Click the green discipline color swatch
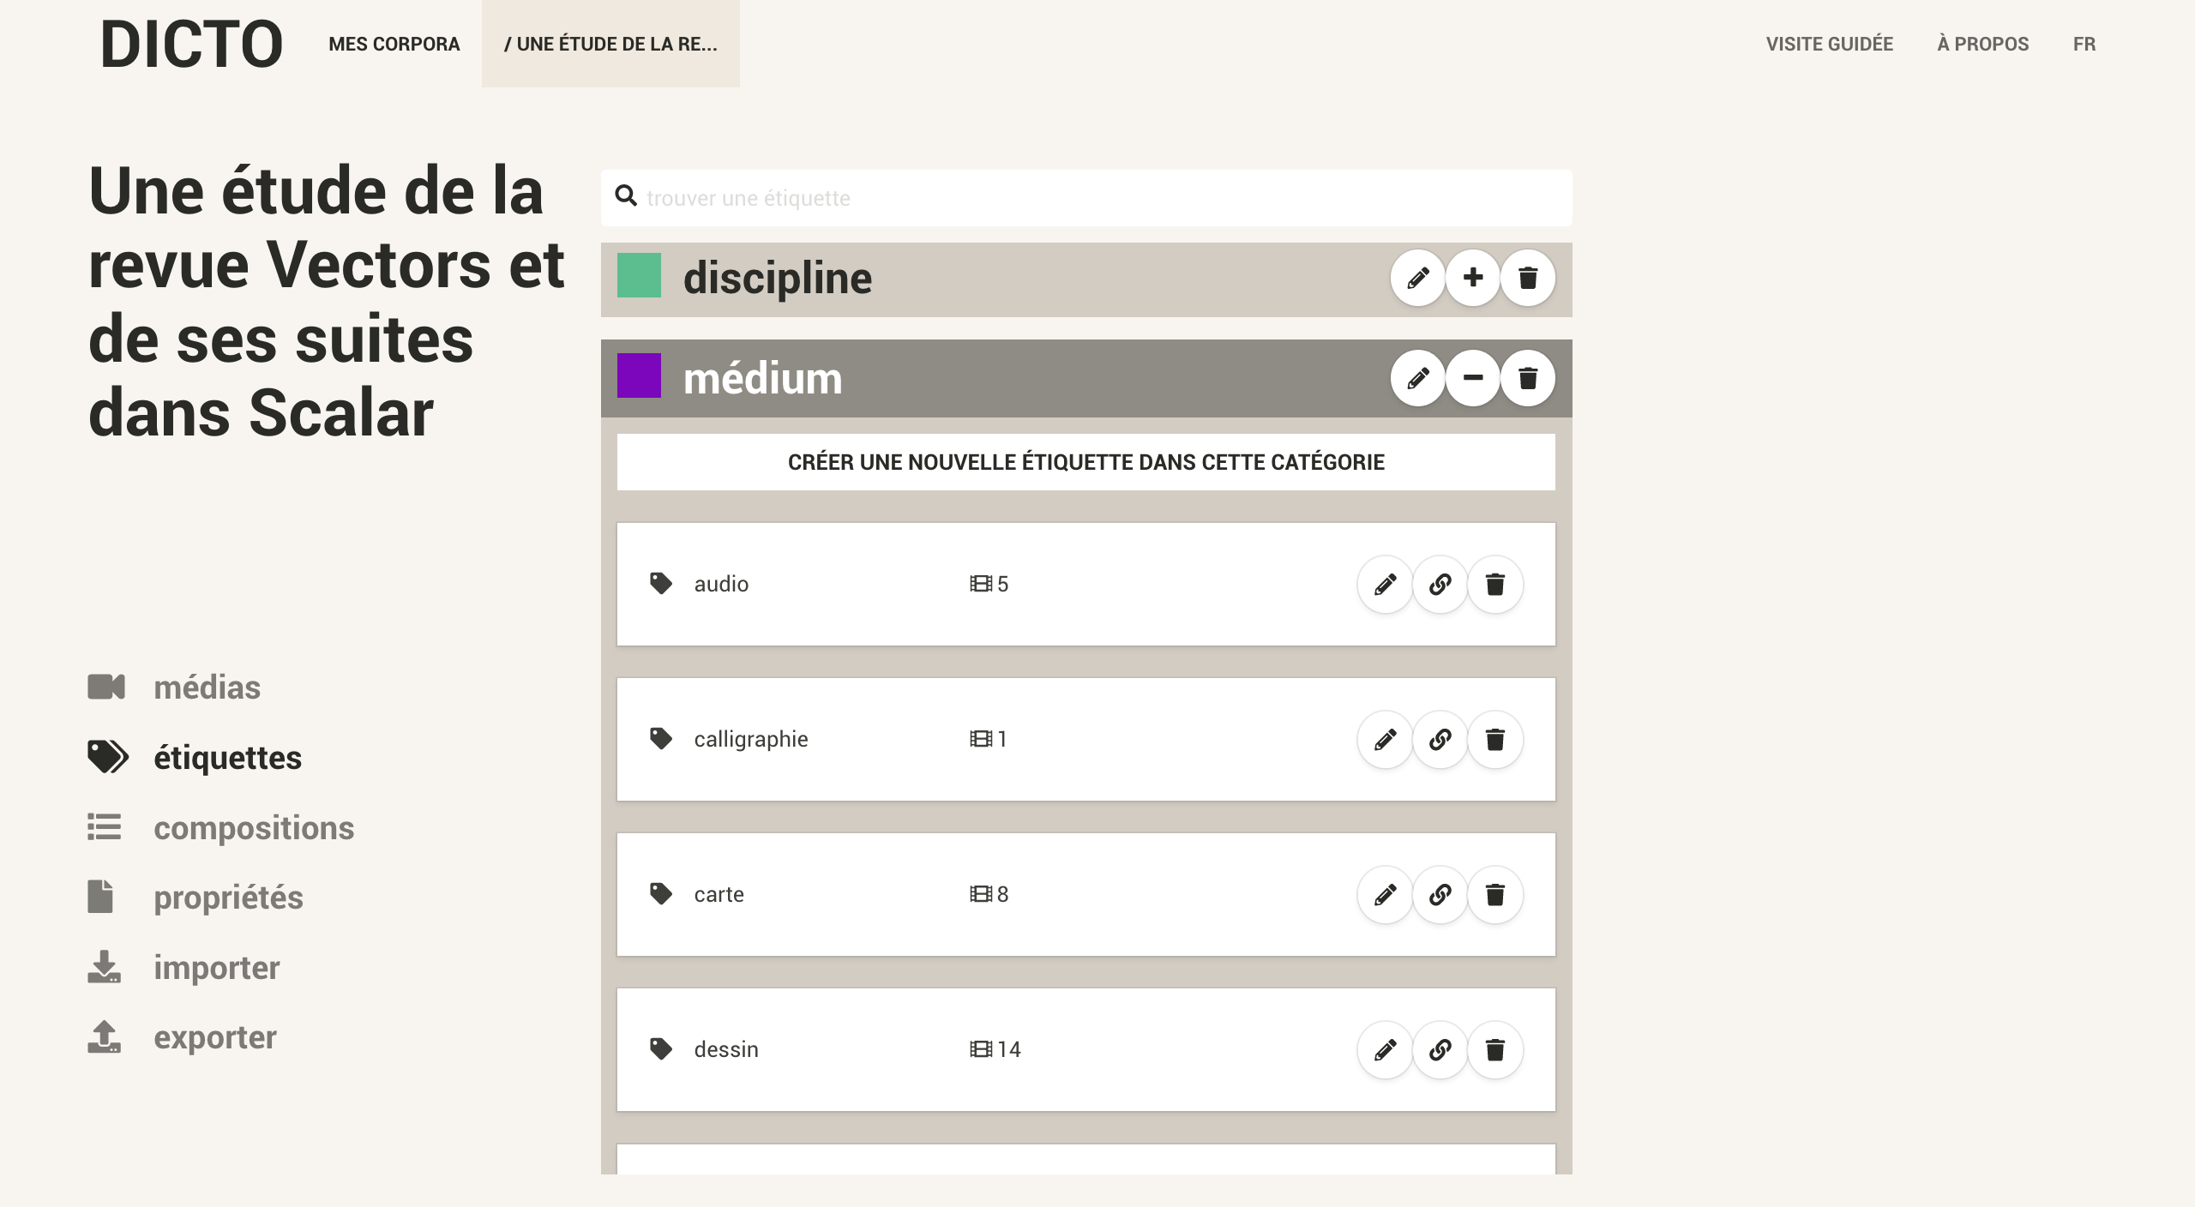The image size is (2195, 1207). coord(639,275)
